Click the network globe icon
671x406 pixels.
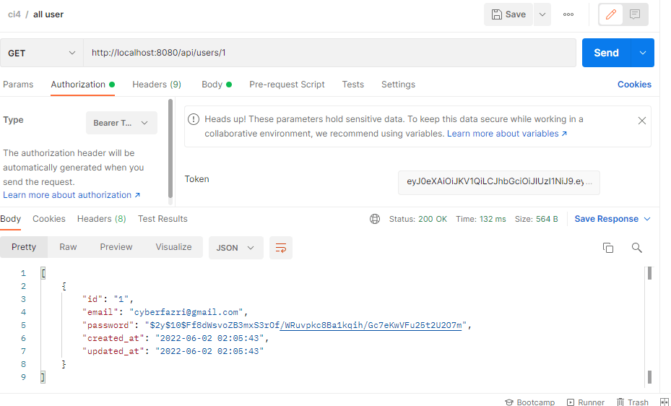tap(374, 219)
